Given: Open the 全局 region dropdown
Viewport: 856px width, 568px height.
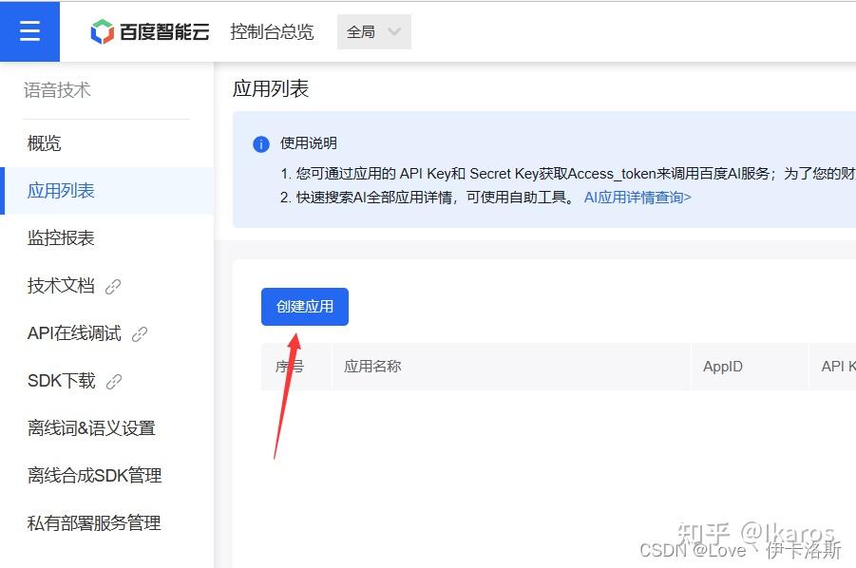Looking at the screenshot, I should click(x=372, y=30).
